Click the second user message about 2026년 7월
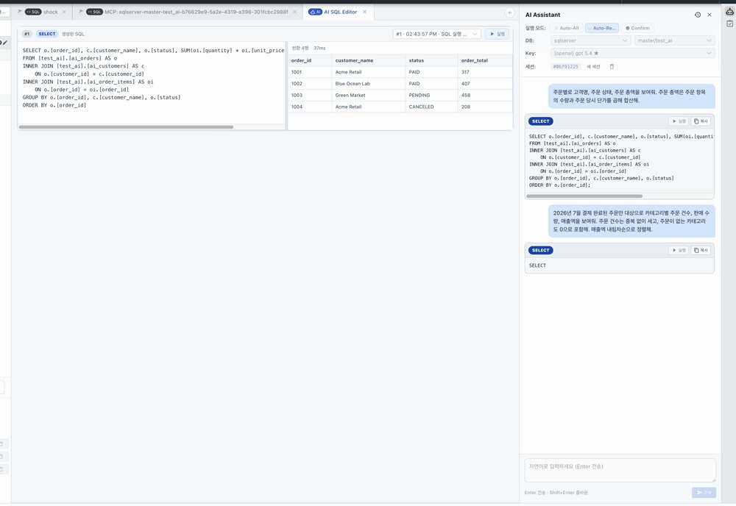The width and height of the screenshot is (736, 506). click(x=631, y=221)
